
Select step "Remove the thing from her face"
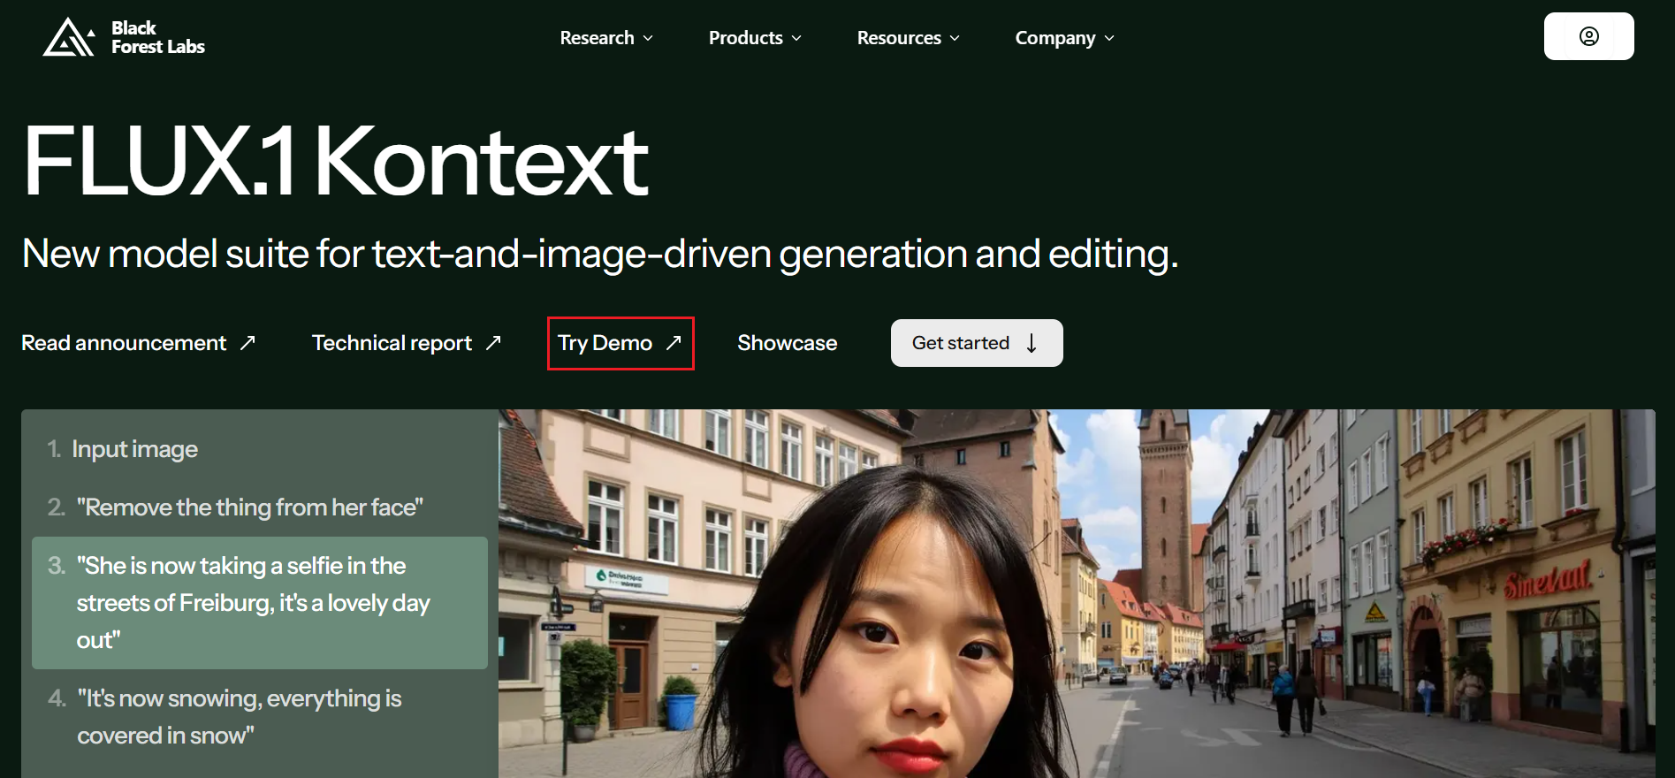pos(260,507)
